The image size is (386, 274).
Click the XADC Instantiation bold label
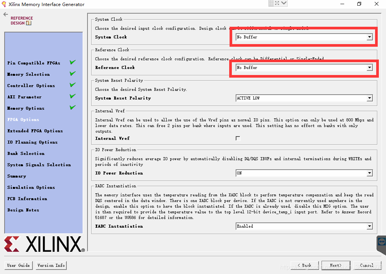pyautogui.click(x=119, y=226)
